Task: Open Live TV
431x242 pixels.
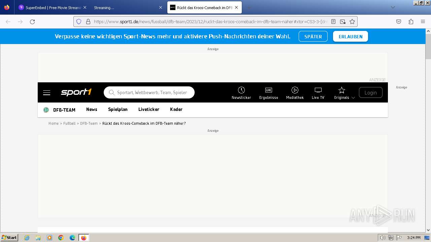Action: coord(318,93)
